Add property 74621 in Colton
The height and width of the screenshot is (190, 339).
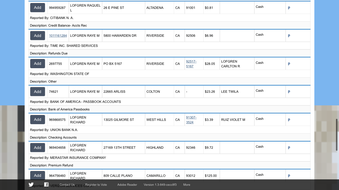click(38, 92)
